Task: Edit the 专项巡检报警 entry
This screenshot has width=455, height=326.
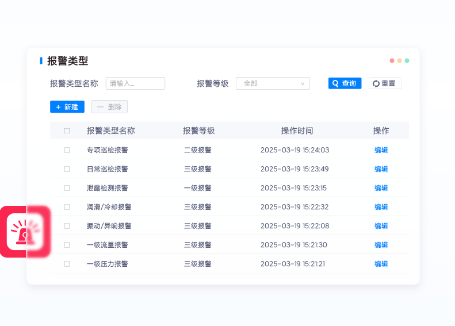Action: (381, 150)
